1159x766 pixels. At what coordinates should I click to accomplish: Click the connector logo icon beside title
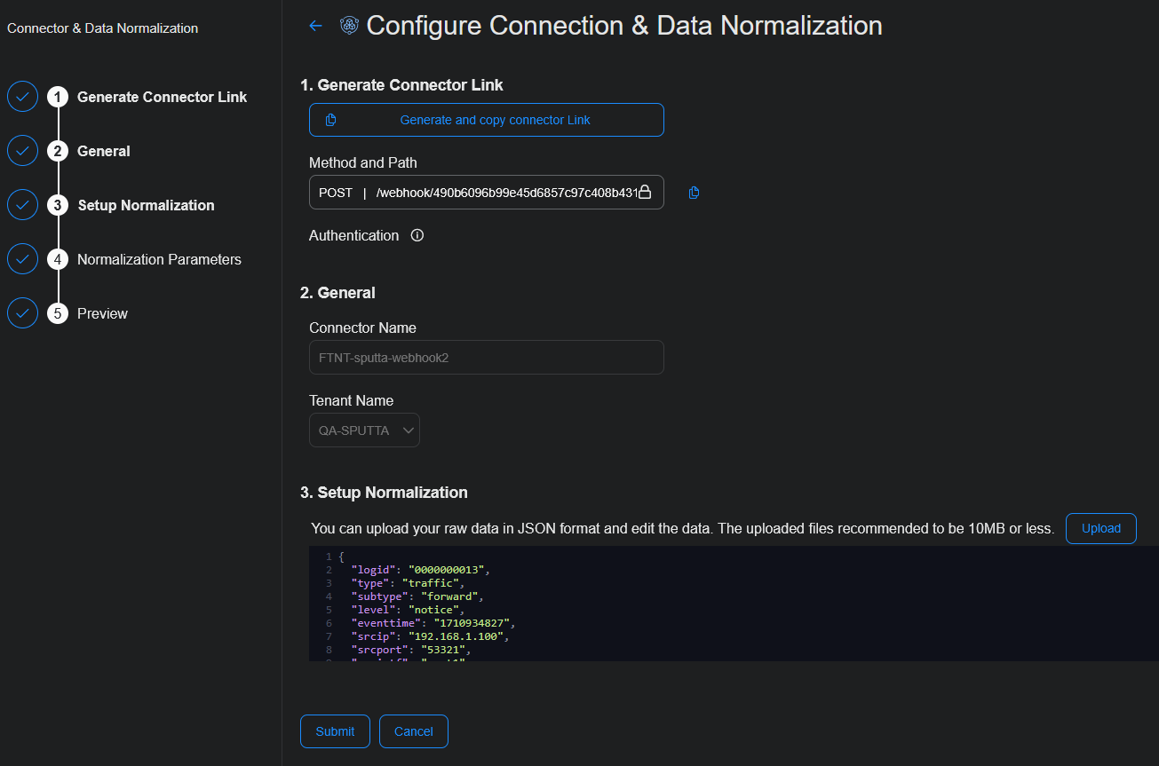pos(349,26)
